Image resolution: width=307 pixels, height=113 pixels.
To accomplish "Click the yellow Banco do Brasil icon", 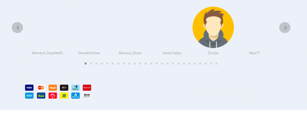I will pos(64,96).
